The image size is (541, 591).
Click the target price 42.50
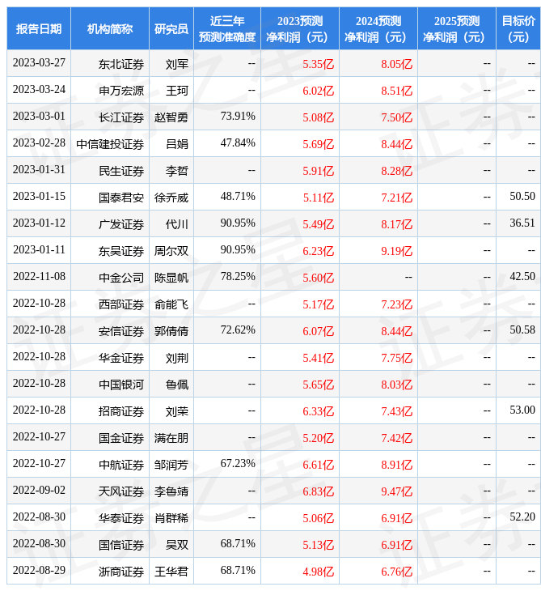click(x=522, y=277)
